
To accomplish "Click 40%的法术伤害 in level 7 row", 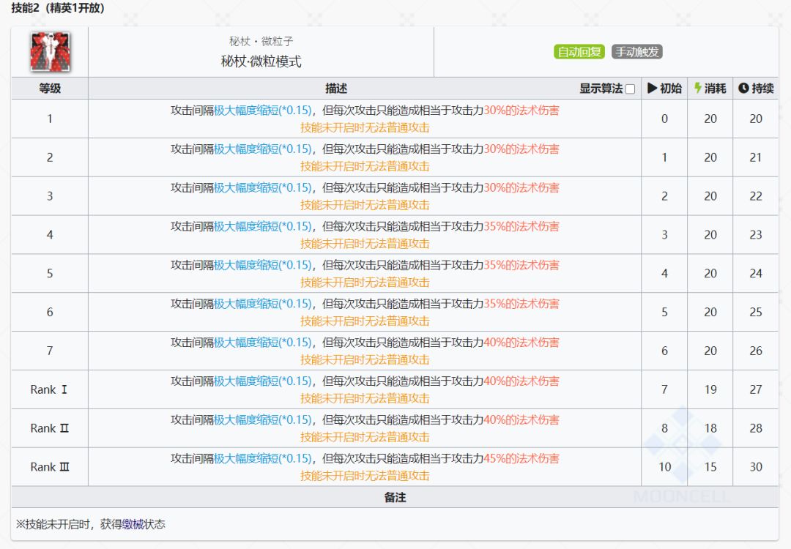I will [521, 343].
